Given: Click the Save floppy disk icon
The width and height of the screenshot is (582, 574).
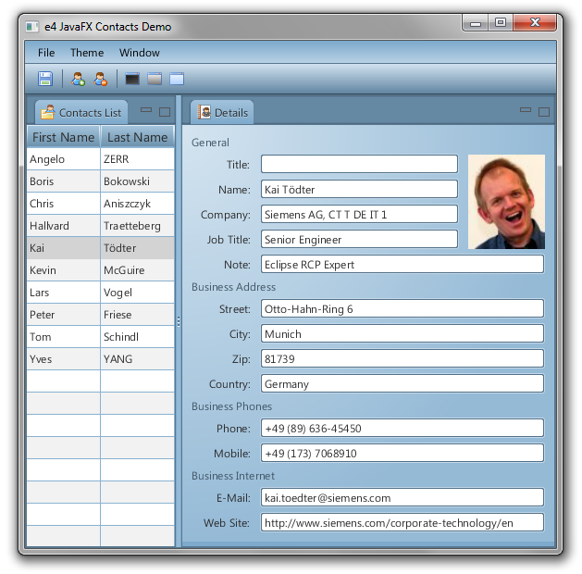Looking at the screenshot, I should 44,79.
